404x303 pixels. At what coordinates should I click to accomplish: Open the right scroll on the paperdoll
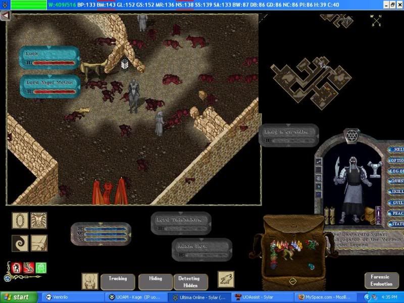pos(332,216)
